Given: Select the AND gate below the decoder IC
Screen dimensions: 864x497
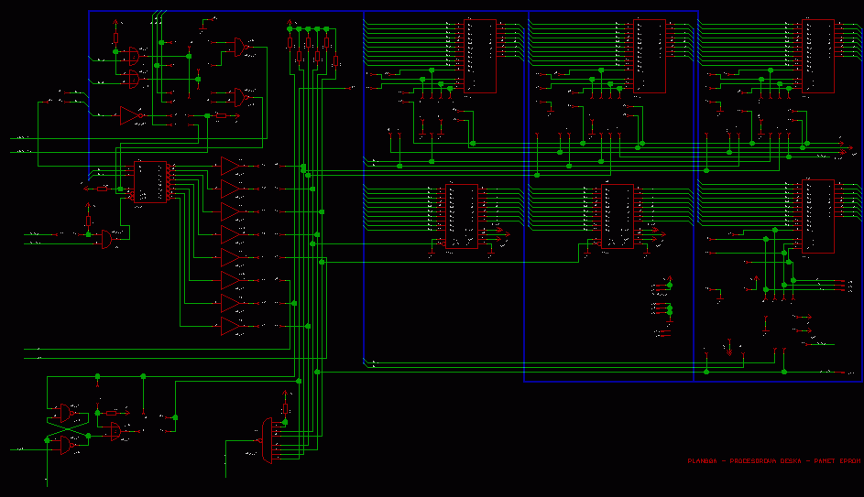Looking at the screenshot, I should pyautogui.click(x=107, y=240).
